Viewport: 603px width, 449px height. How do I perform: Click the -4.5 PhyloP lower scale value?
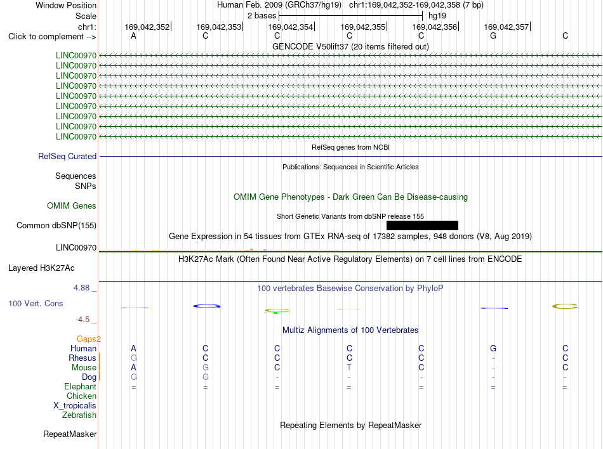point(83,320)
